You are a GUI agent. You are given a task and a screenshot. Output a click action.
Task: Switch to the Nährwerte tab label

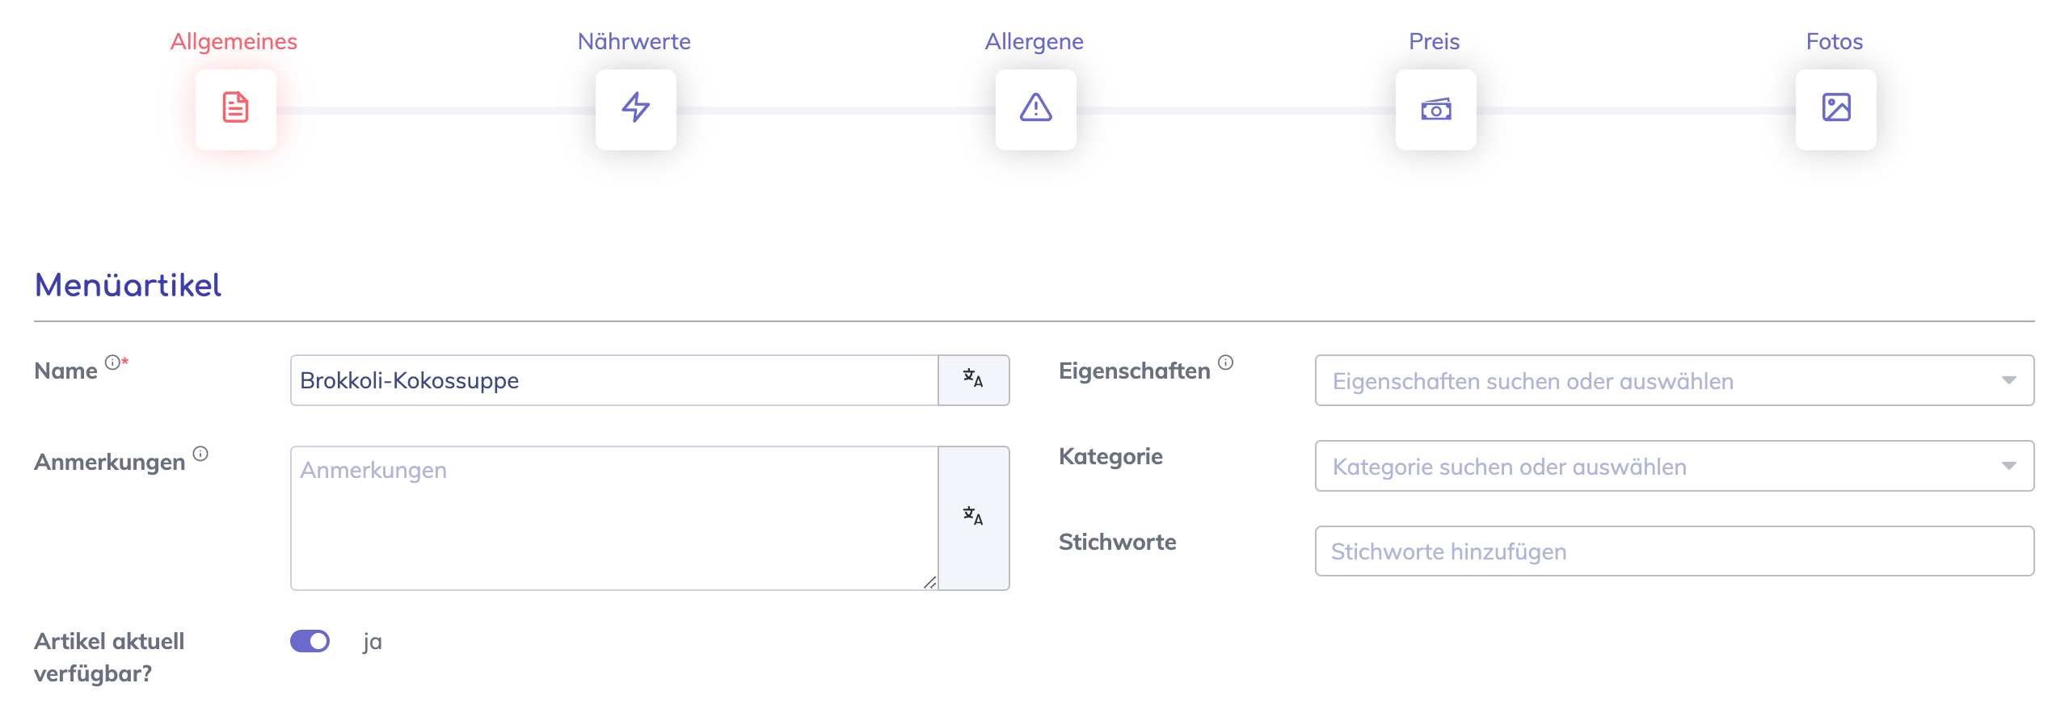634,41
